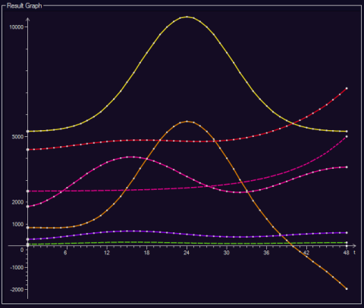Image resolution: width=364 pixels, height=308 pixels.
Task: Click the x-axis label '18'
Action: (x=147, y=253)
